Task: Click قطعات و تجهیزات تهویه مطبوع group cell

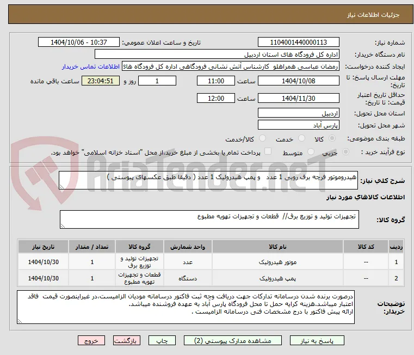Action: click(139, 278)
